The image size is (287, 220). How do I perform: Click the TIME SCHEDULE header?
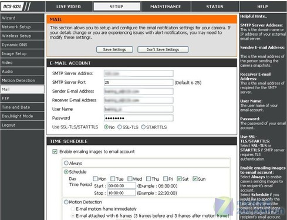(69, 141)
